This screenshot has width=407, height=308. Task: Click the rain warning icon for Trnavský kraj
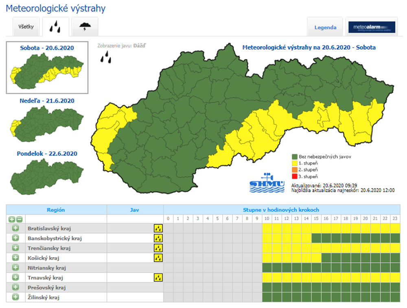point(158,278)
